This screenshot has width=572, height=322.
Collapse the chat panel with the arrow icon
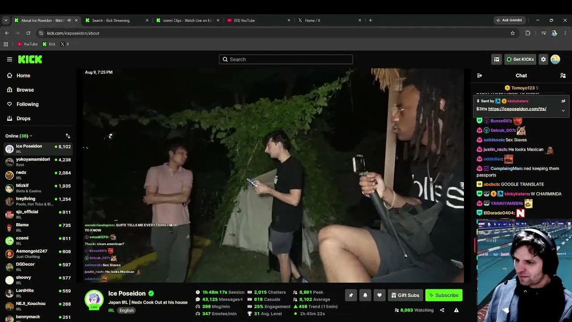coord(479,76)
